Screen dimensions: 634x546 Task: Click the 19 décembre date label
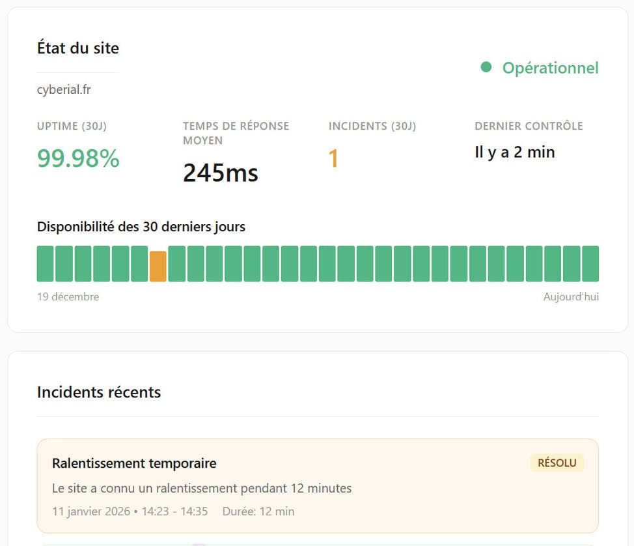[x=68, y=296]
